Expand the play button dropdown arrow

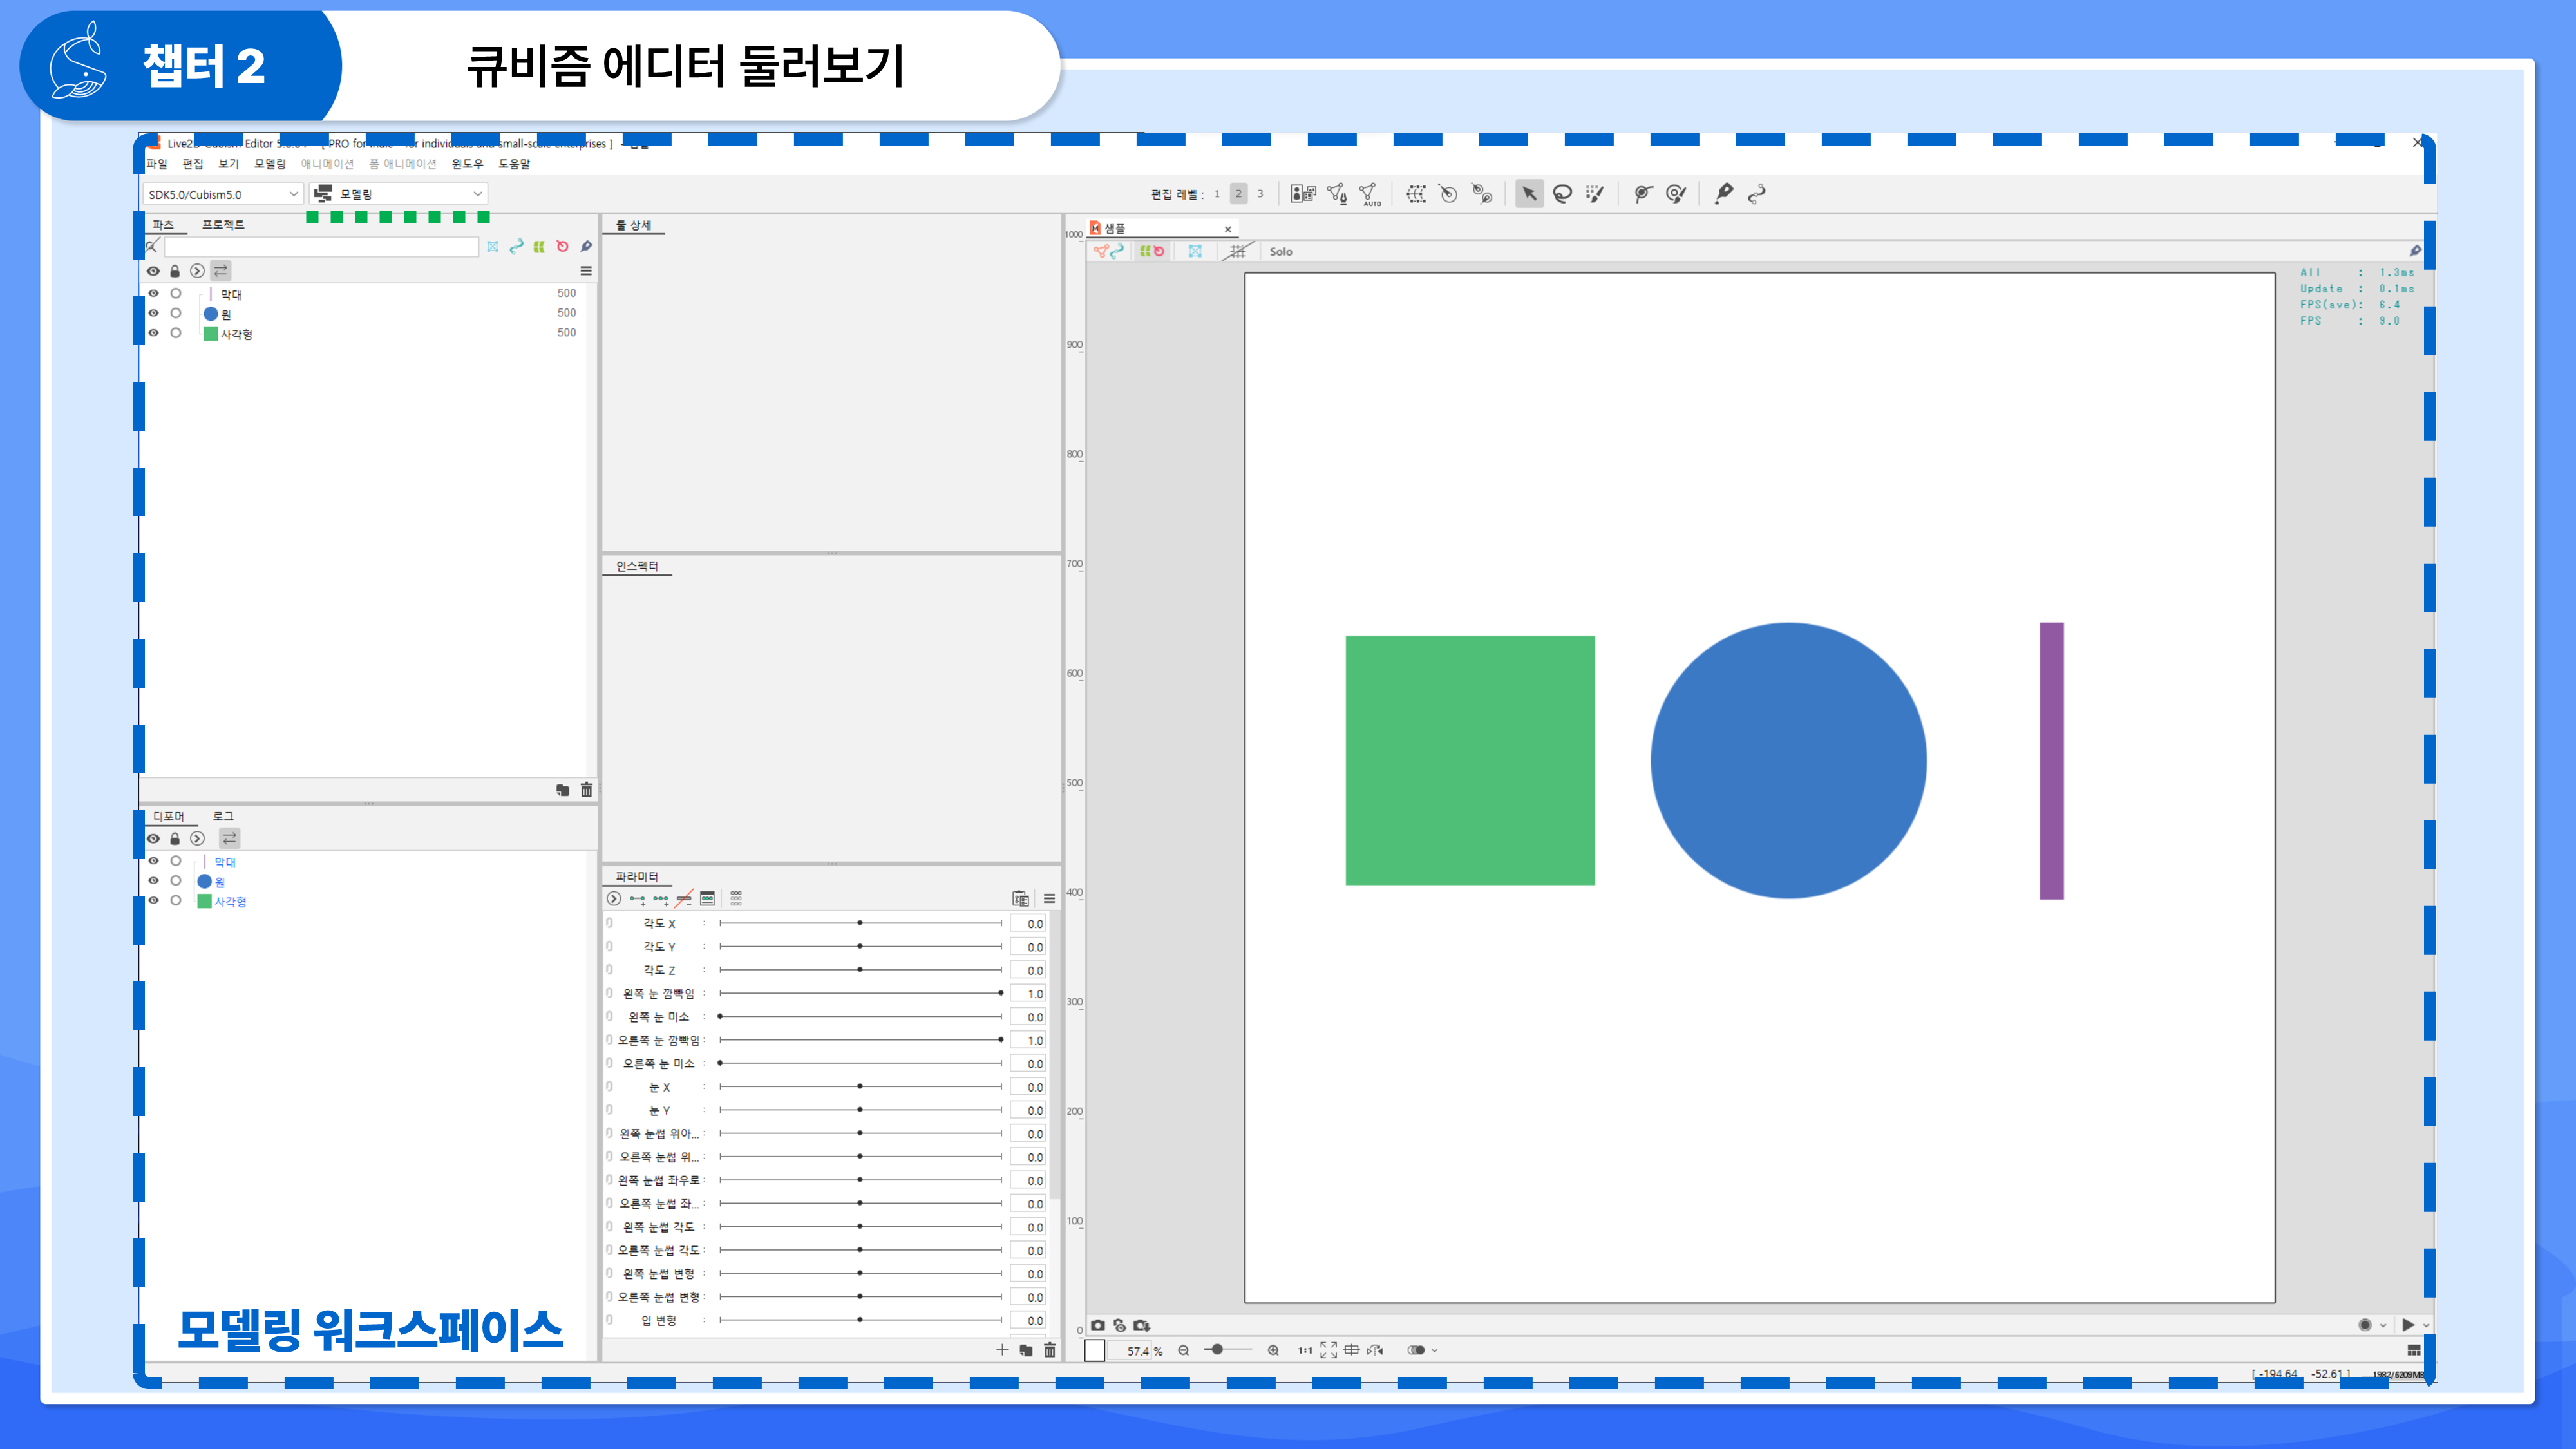point(2426,1325)
